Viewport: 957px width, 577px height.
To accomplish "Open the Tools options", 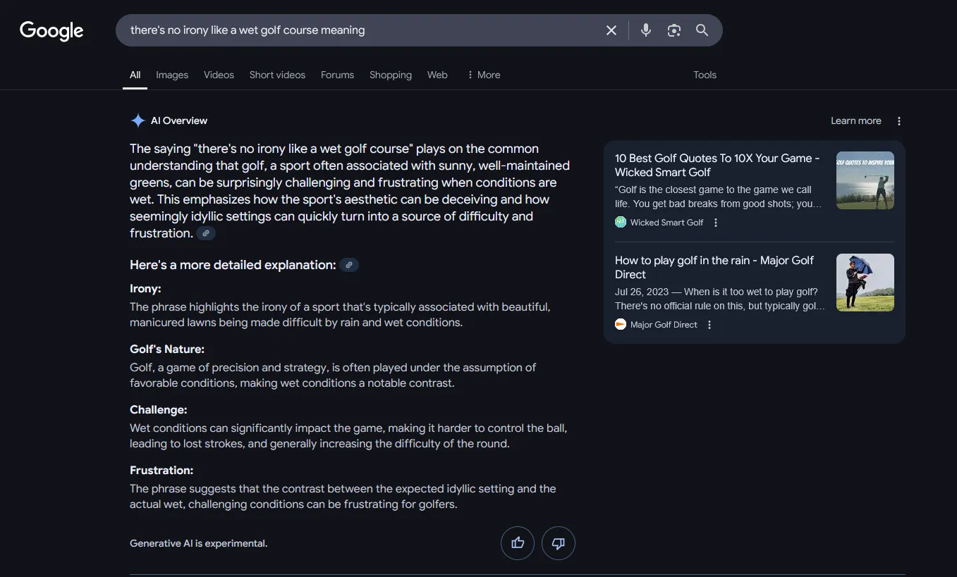I will click(705, 75).
